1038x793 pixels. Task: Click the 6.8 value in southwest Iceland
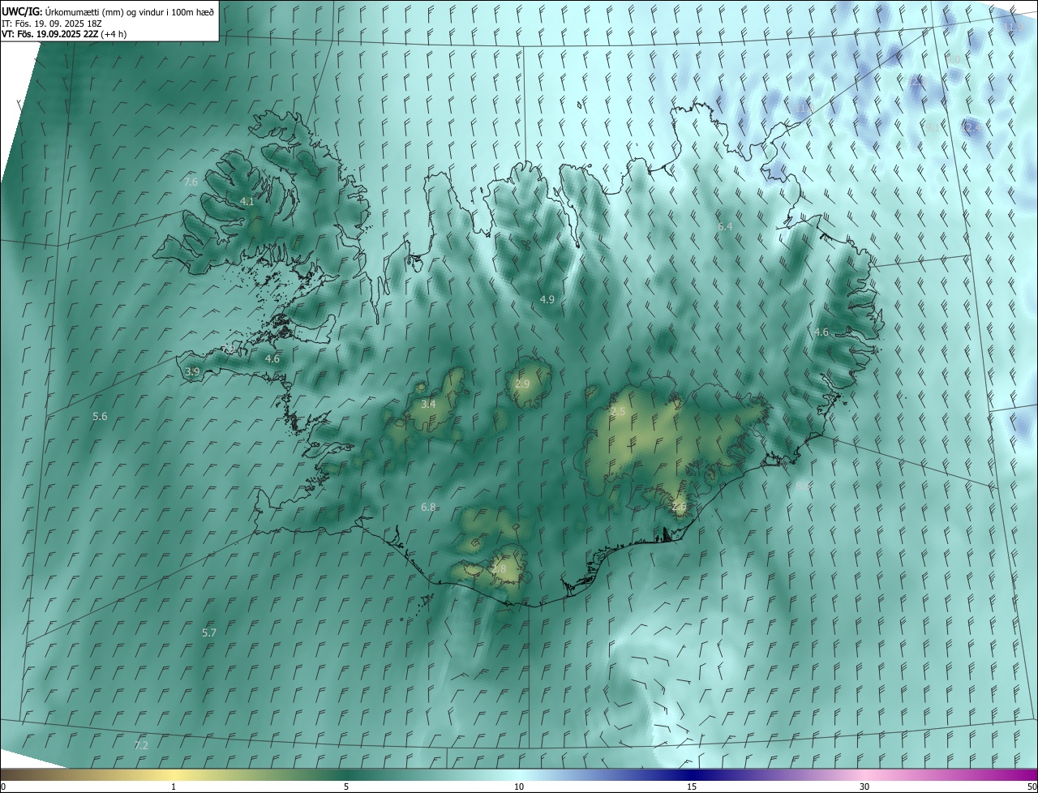[x=428, y=507]
